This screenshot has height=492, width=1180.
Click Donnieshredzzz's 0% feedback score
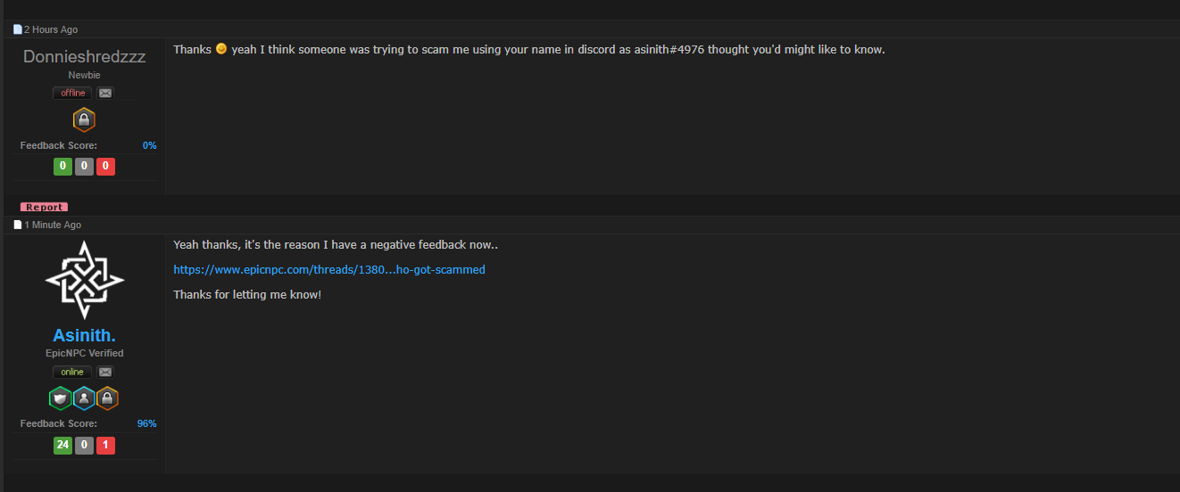(149, 145)
